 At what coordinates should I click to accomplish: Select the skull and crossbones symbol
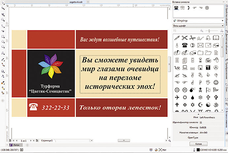coord(200,90)
